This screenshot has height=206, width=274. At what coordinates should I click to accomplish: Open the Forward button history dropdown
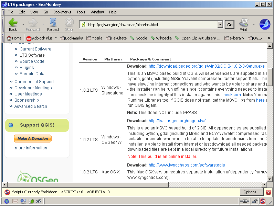(x=43, y=25)
